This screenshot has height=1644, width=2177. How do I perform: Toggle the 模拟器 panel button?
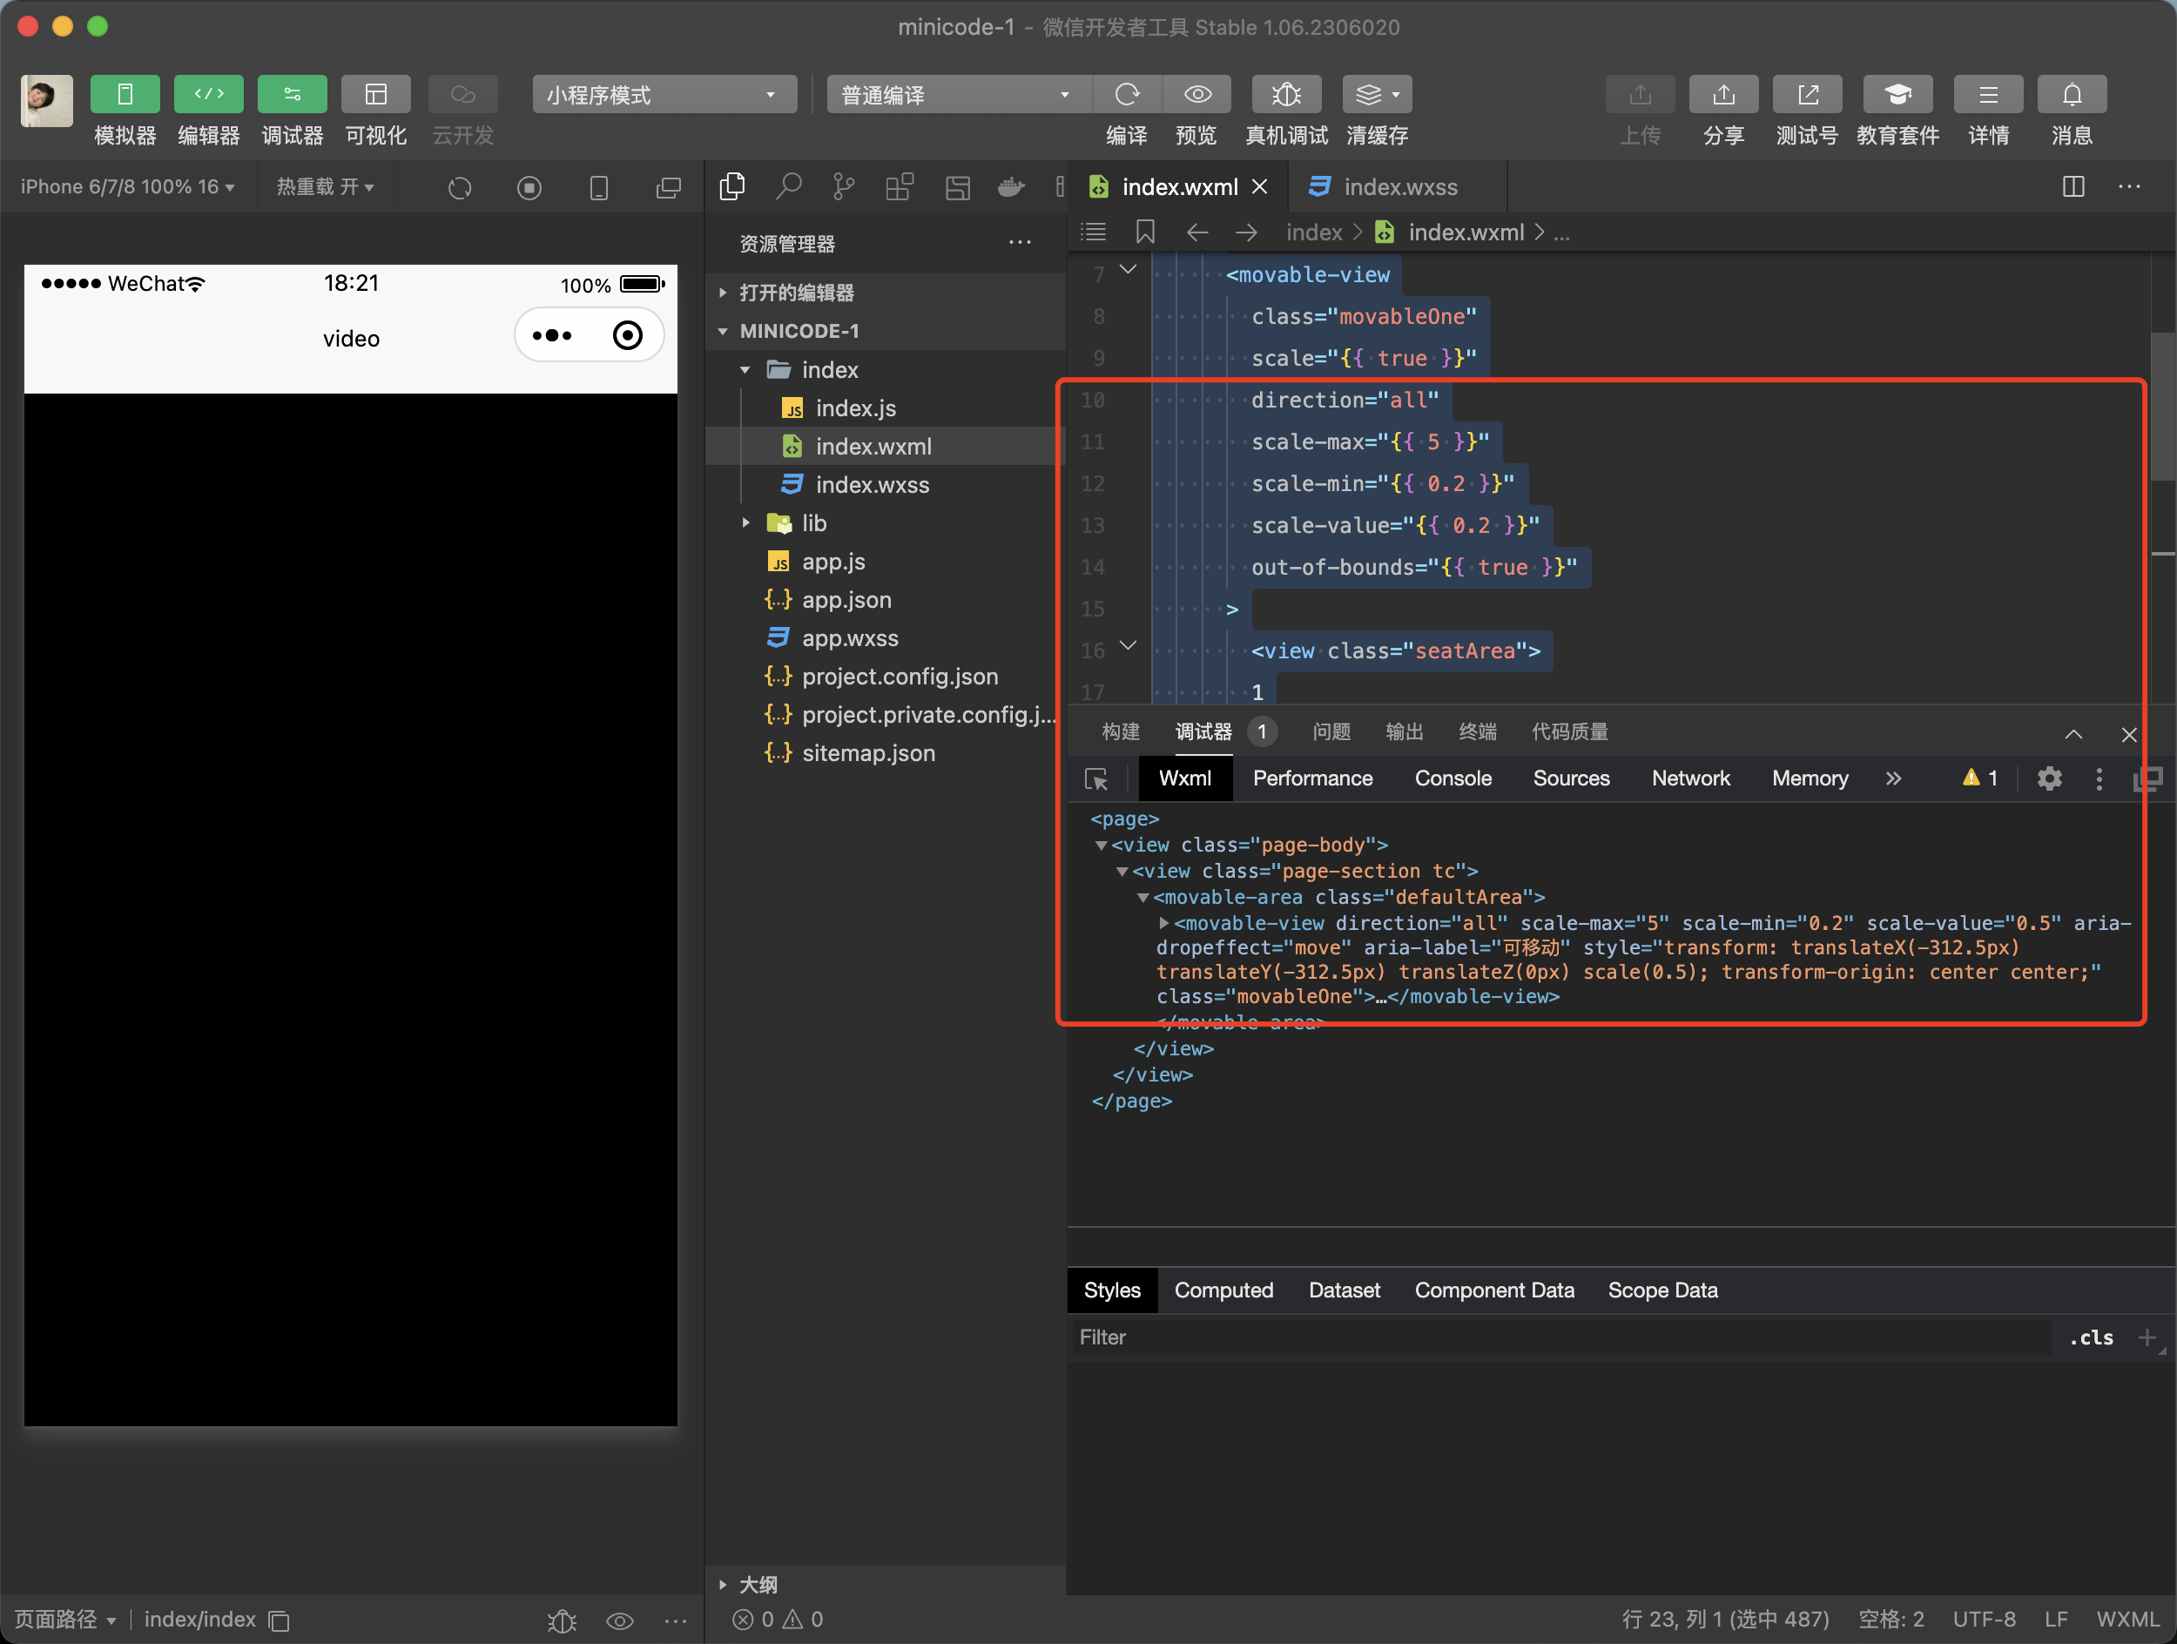[125, 94]
